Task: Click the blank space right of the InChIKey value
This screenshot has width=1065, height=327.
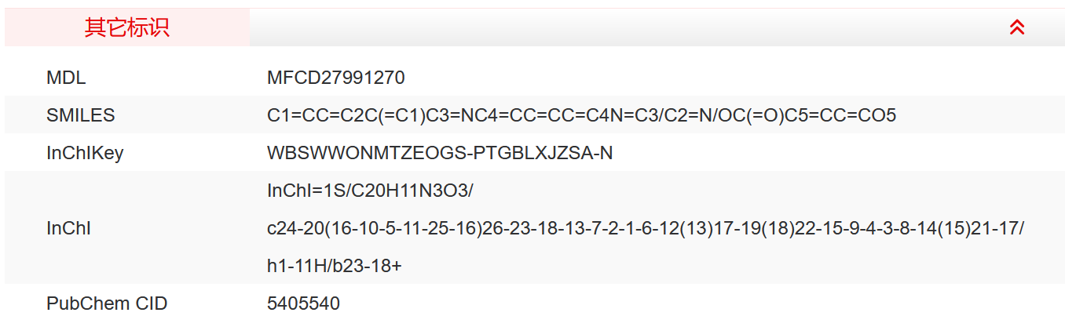Action: pos(825,153)
